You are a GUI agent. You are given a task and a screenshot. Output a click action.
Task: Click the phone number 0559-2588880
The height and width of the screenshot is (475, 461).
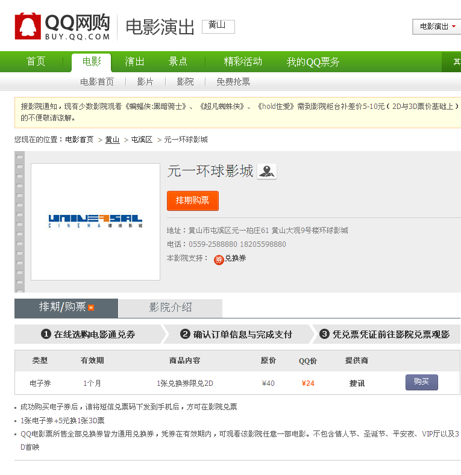click(x=213, y=244)
